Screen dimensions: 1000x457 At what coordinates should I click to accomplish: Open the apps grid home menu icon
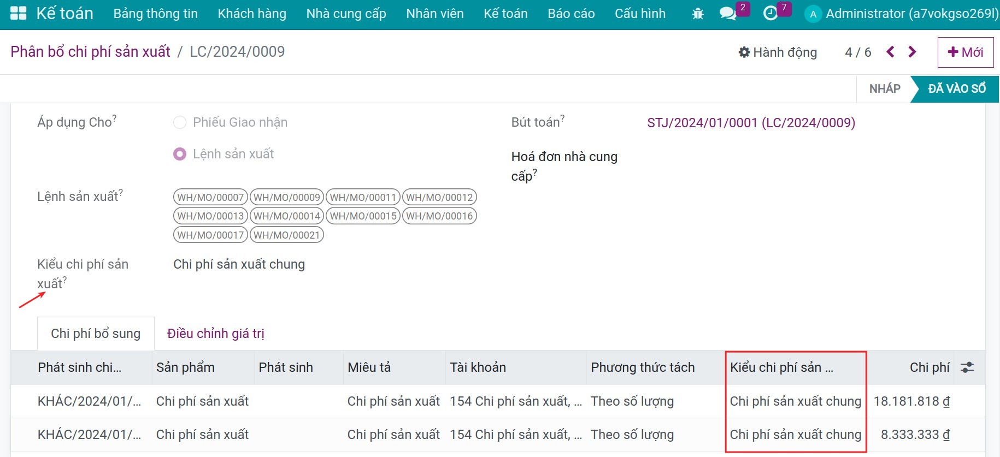coord(19,14)
